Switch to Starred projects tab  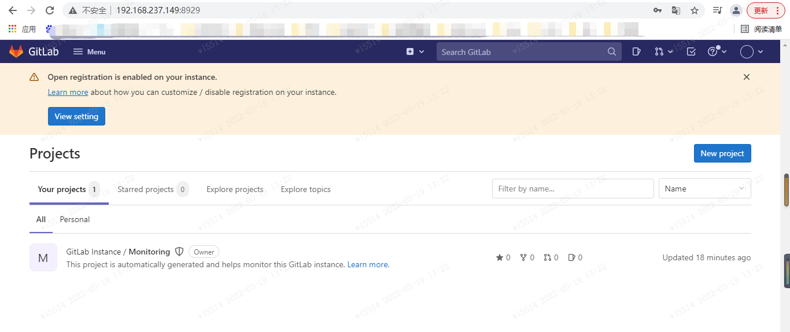click(153, 189)
